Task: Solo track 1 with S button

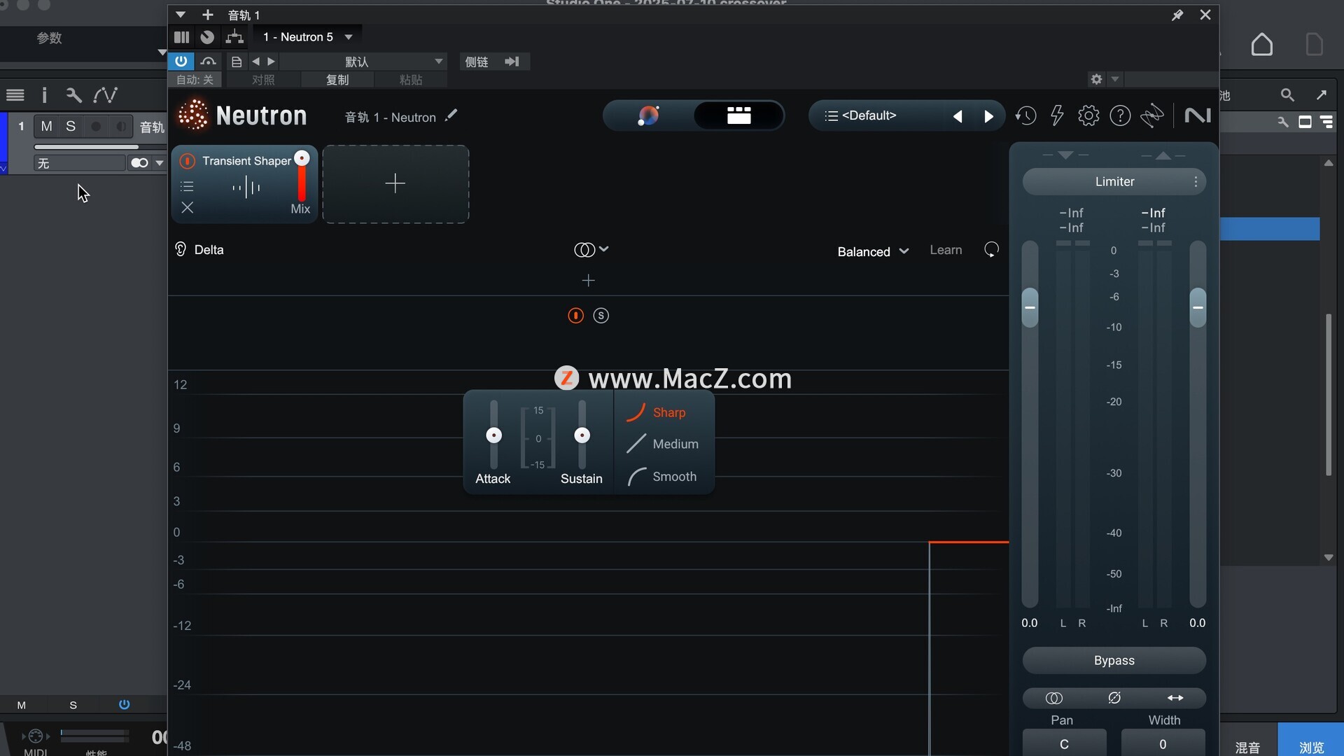Action: 71,126
